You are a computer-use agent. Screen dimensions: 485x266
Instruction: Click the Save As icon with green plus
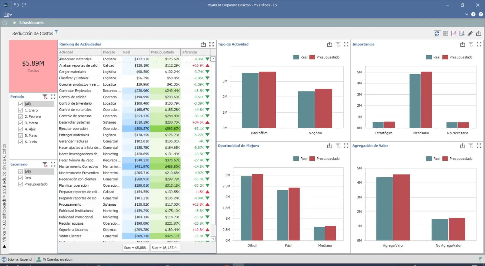click(462, 34)
